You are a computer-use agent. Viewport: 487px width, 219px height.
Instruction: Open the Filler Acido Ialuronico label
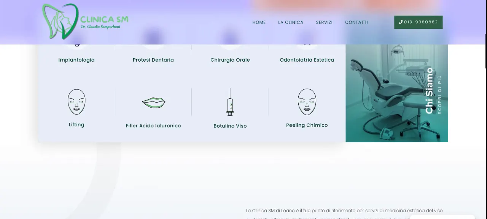(153, 125)
